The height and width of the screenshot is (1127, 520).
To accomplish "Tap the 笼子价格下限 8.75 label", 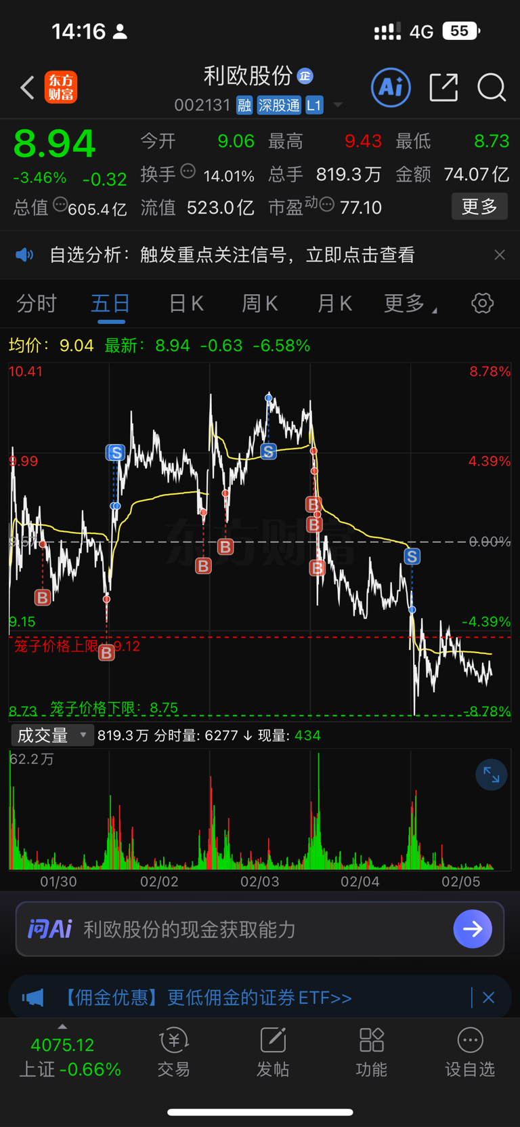I will 114,708.
